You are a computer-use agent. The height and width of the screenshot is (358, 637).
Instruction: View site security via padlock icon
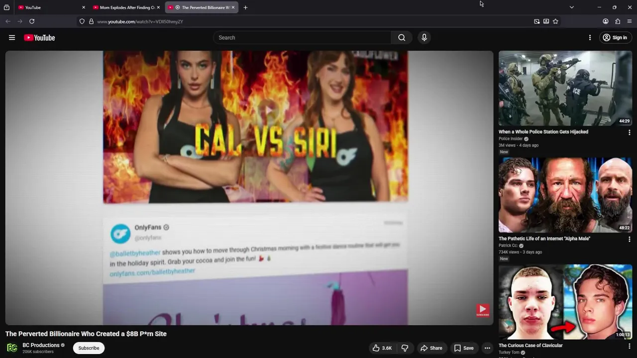tap(91, 21)
